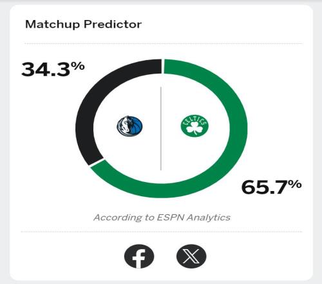Click the percent sign beside 65.7

(295, 184)
